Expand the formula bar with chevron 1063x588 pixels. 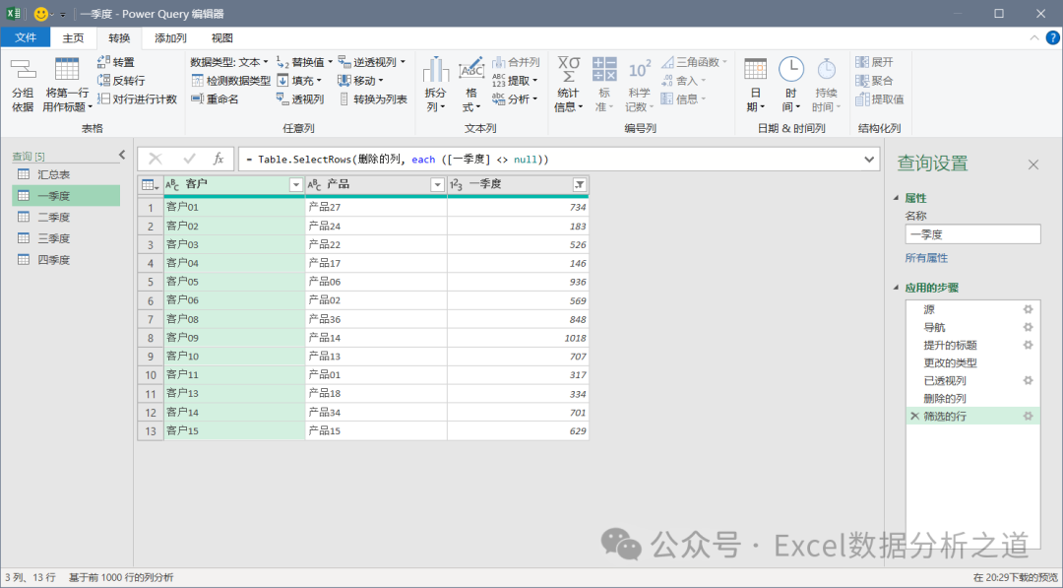click(869, 159)
